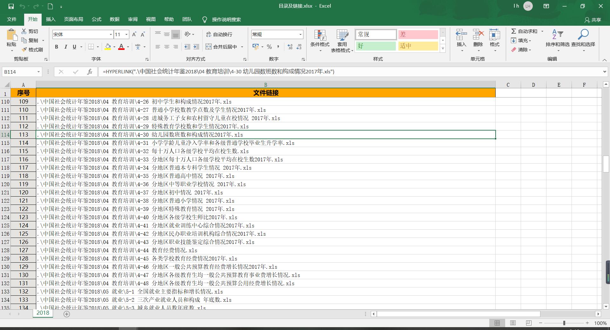The width and height of the screenshot is (610, 330).
Task: Click the Save icon in title bar
Action: pos(11,6)
